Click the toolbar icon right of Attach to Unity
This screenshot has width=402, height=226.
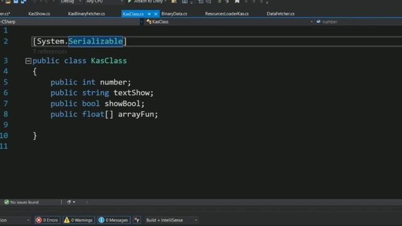174,1
